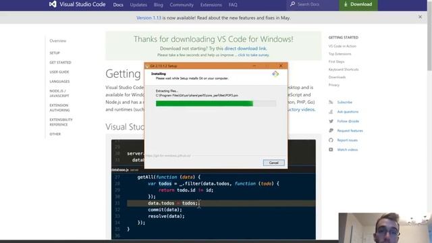This screenshot has width=432, height=243.
Task: Open Keyboard Shortcuts link
Action: pyautogui.click(x=344, y=70)
